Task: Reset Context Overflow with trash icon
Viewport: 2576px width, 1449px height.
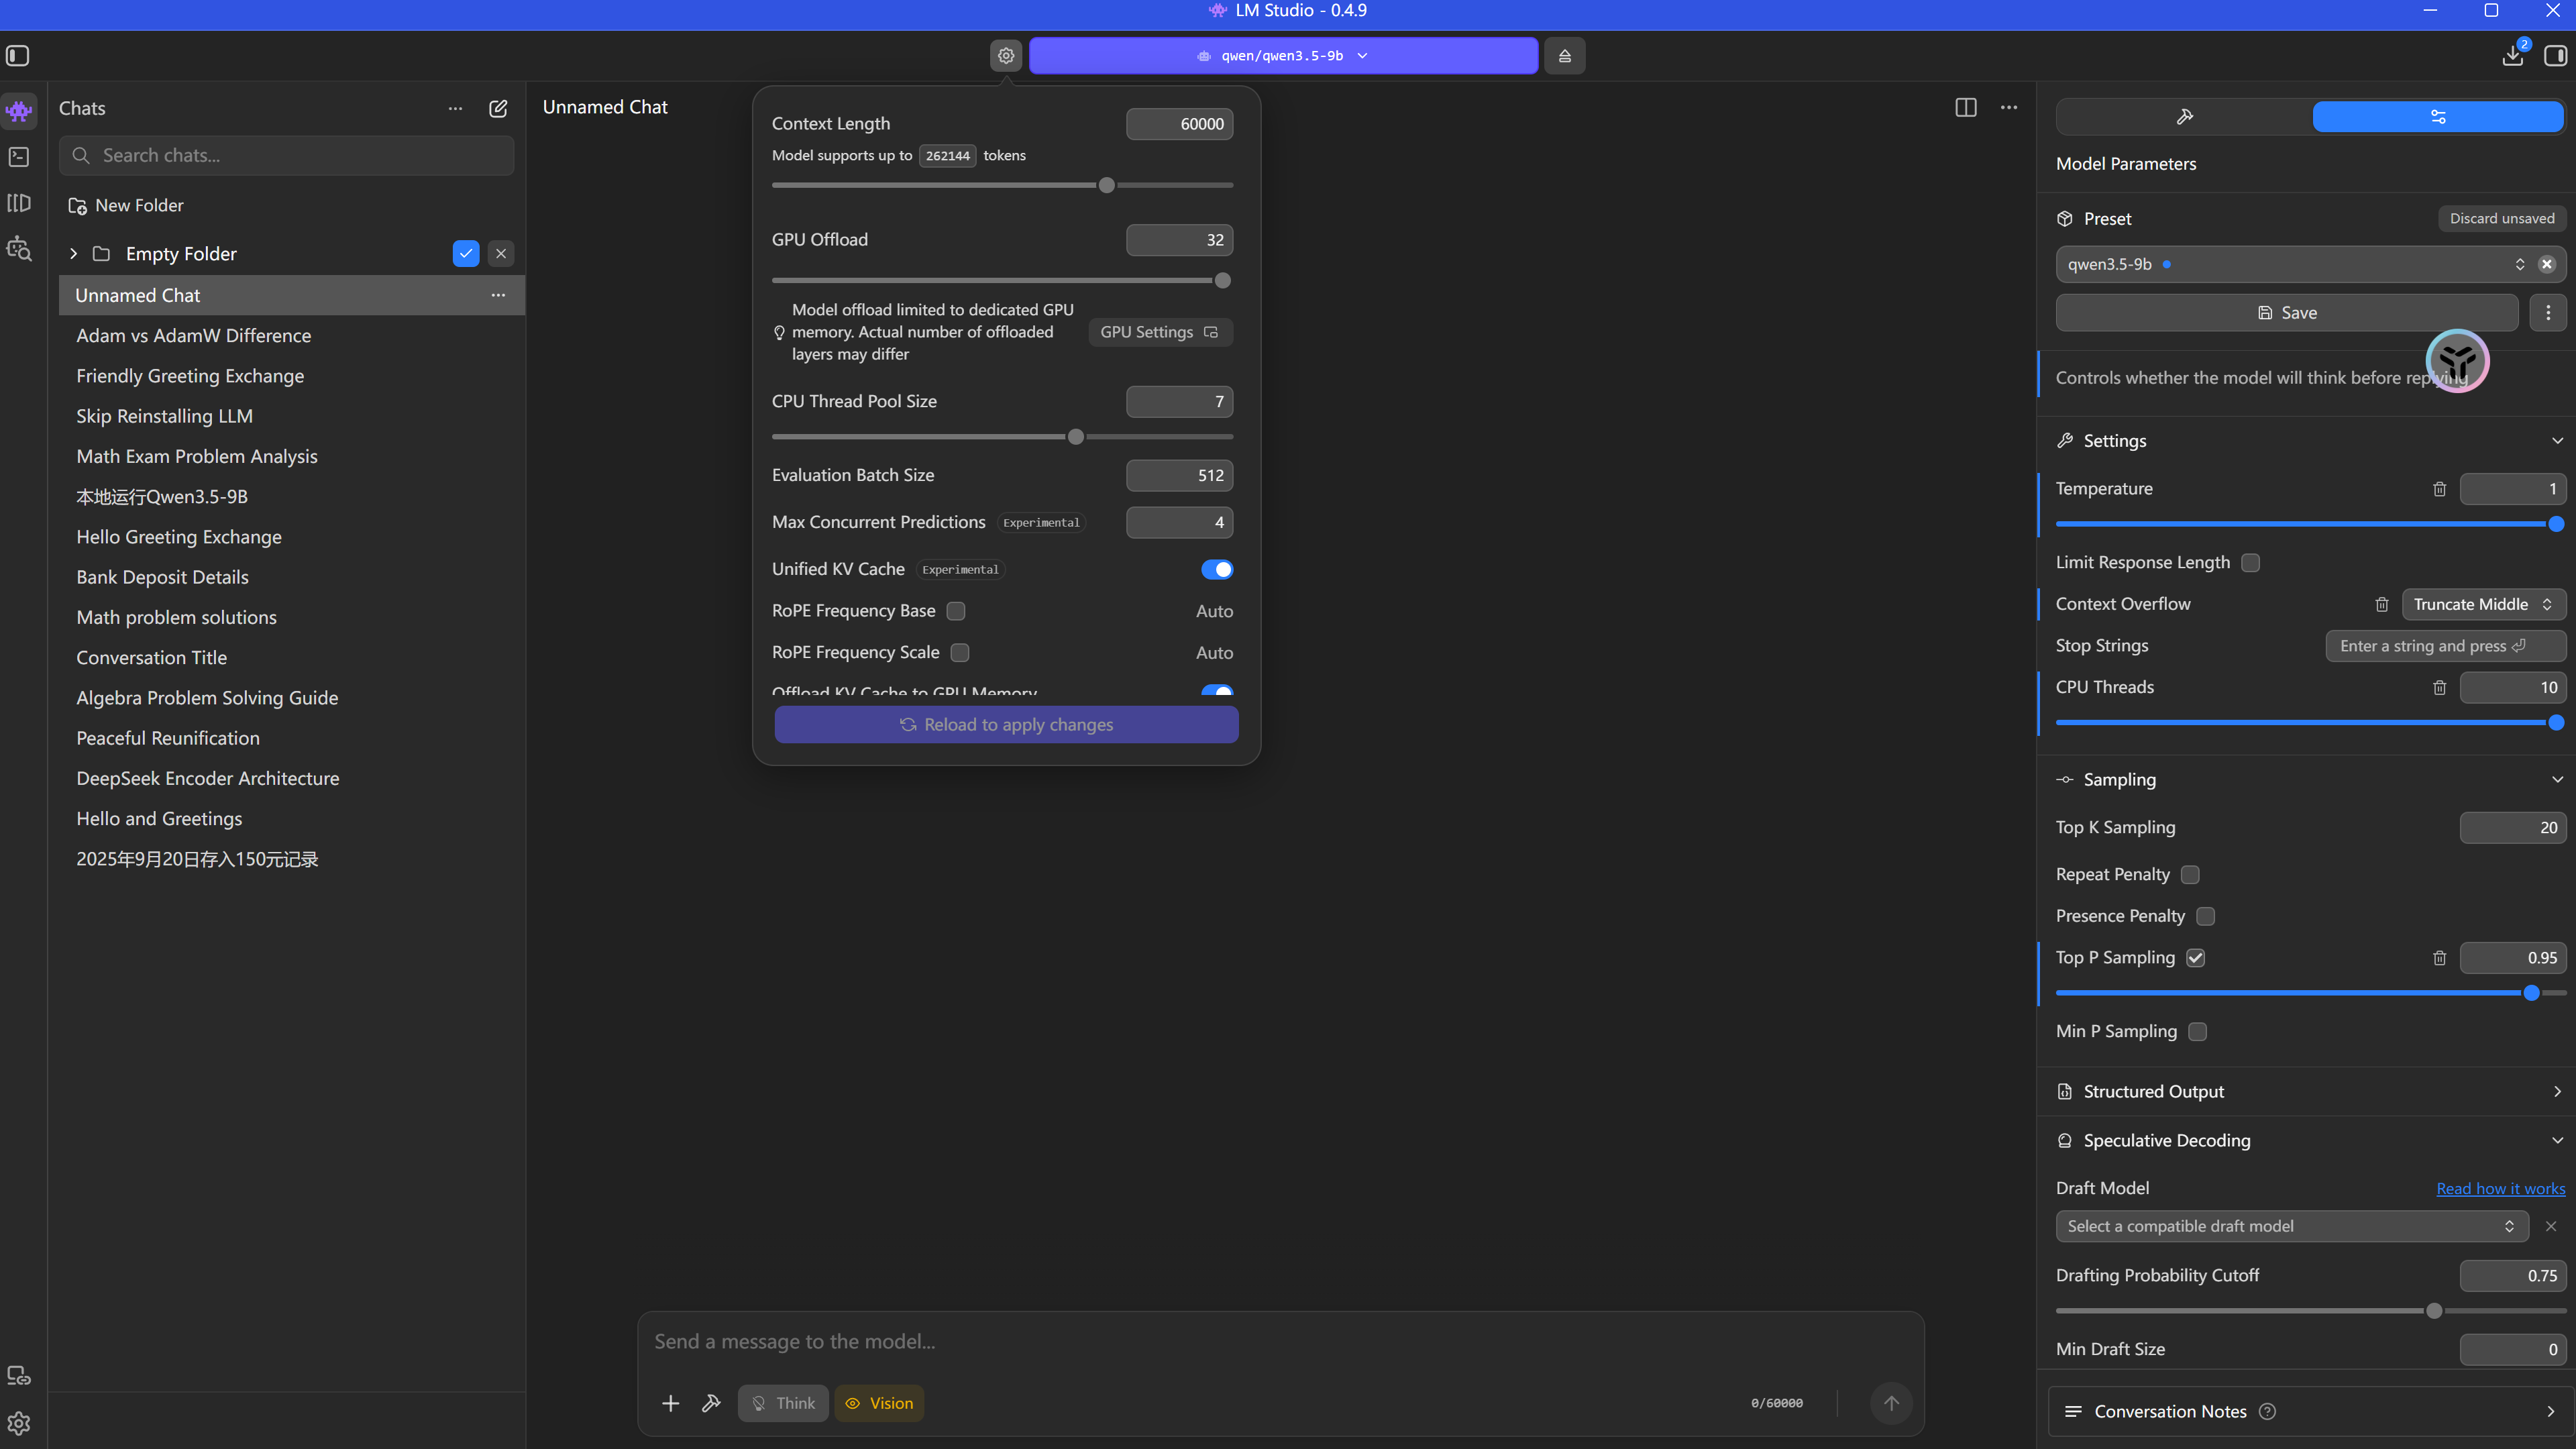Action: 2382,604
